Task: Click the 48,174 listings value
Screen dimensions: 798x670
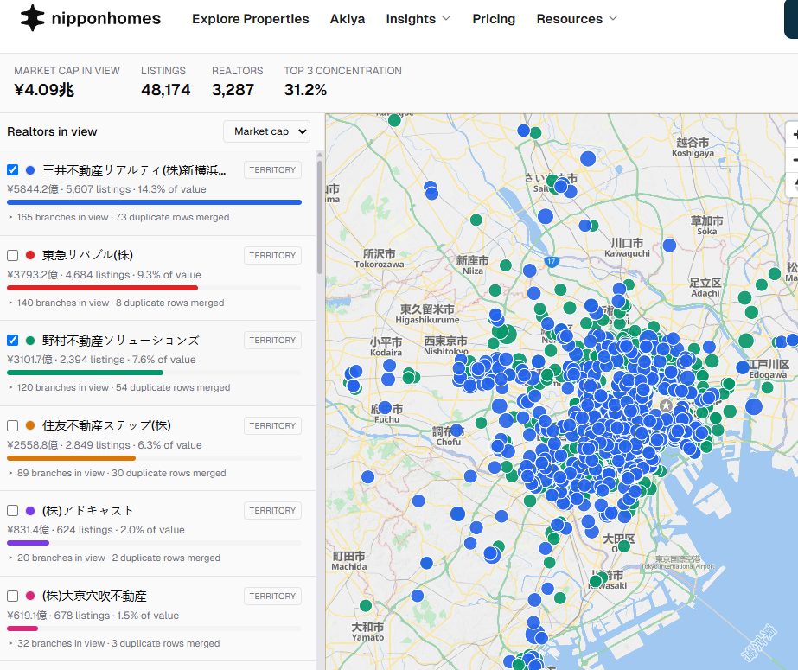Action: click(x=165, y=90)
